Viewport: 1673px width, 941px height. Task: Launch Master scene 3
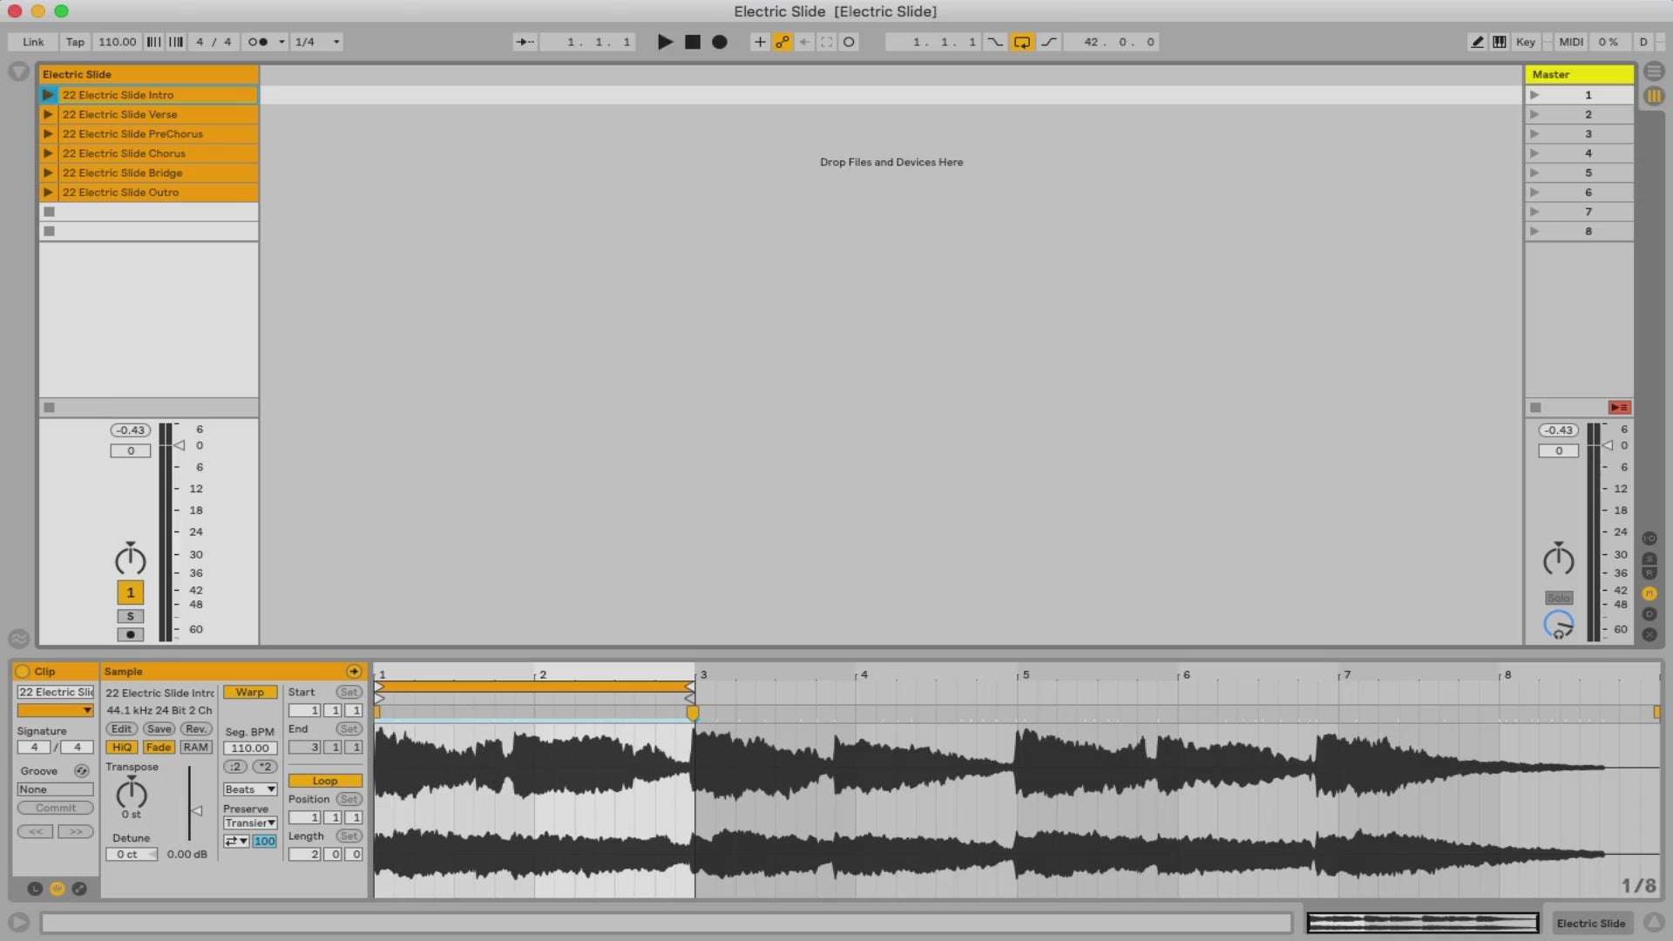(x=1534, y=133)
